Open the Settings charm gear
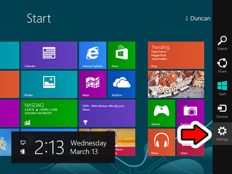The height and width of the screenshot is (174, 232). point(222,131)
